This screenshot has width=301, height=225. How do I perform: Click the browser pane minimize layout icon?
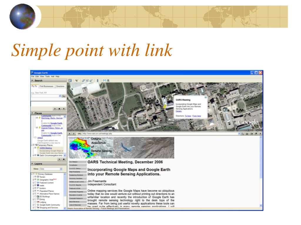tap(247, 134)
